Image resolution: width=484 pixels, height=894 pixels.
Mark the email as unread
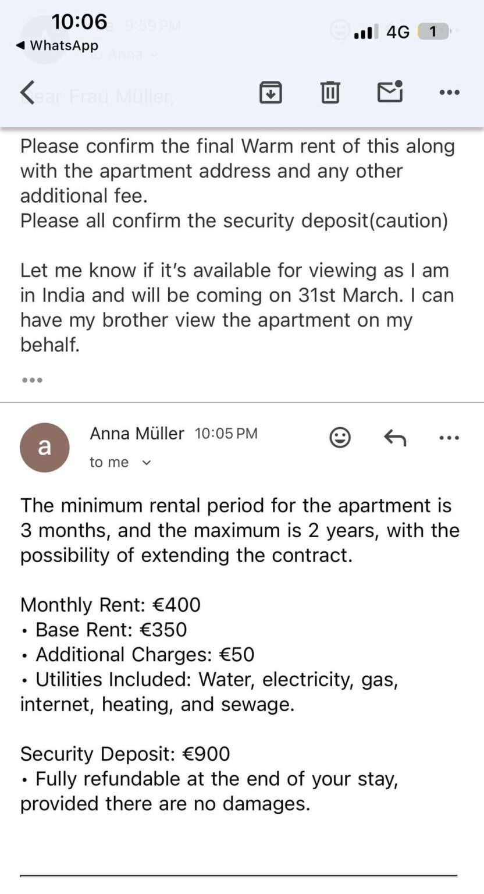[x=390, y=92]
